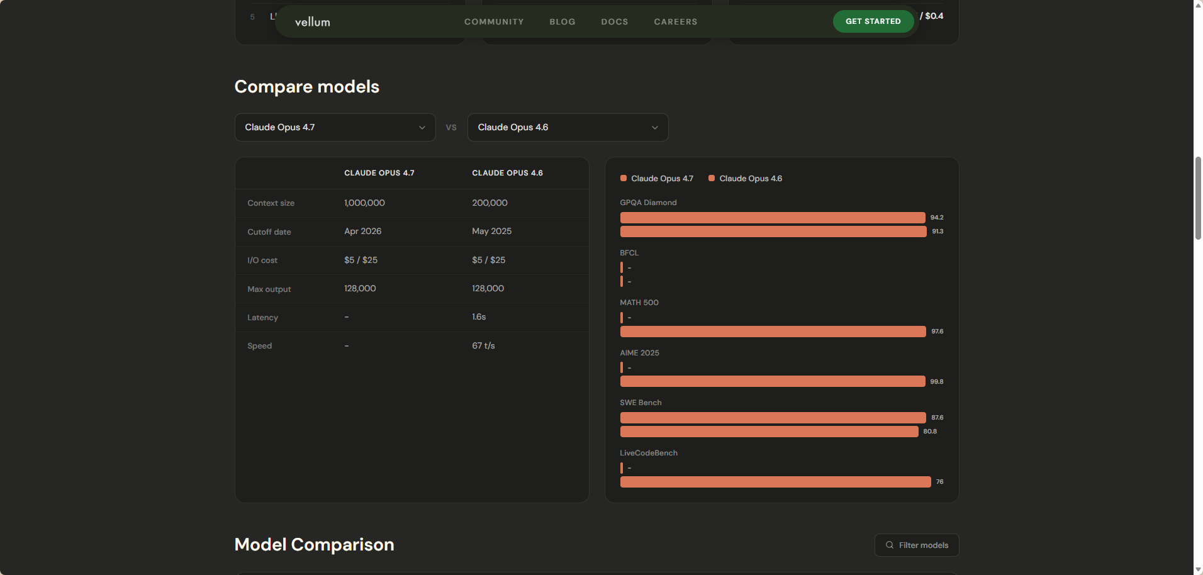Click the CLAUDE OPUS 4.6 column header
This screenshot has width=1203, height=575.
pos(507,173)
